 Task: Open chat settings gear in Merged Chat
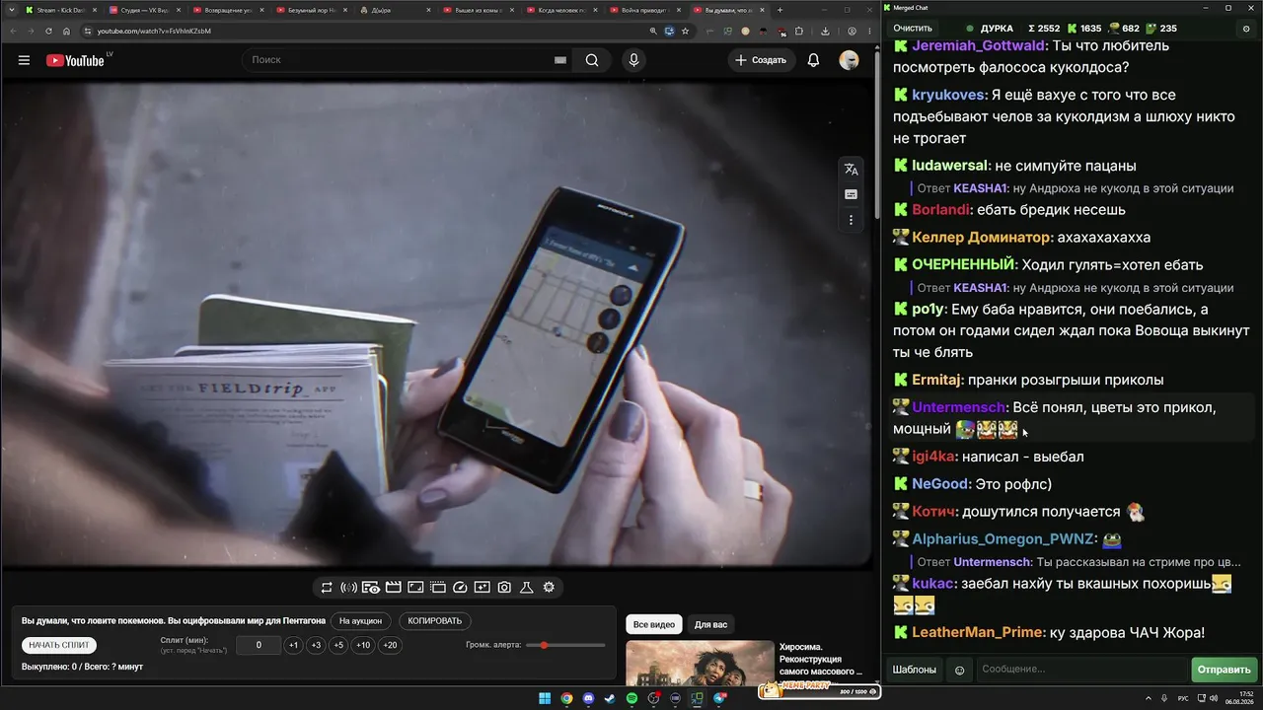click(1245, 29)
